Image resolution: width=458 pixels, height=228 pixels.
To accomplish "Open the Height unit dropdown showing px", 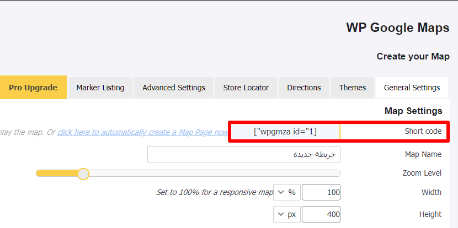I will tap(287, 214).
